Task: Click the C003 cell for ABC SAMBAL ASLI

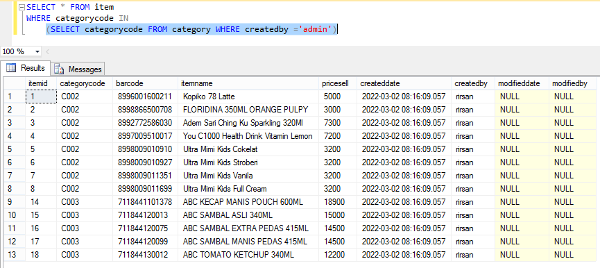Action: 85,215
